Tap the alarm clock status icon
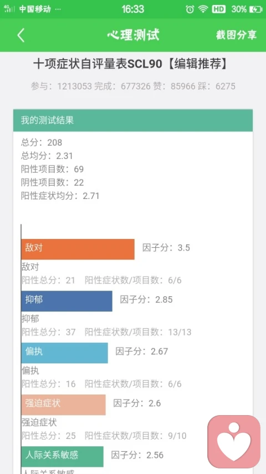 click(190, 9)
